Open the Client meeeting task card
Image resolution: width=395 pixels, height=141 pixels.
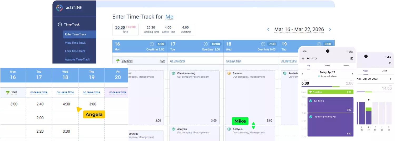[194, 98]
